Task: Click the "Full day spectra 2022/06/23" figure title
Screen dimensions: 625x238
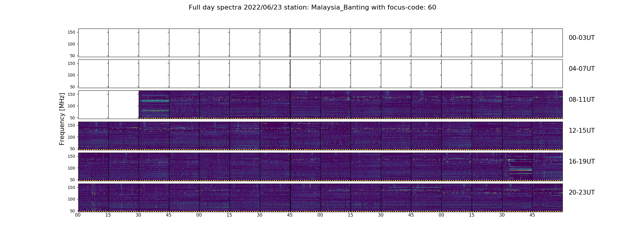Action: tap(312, 7)
